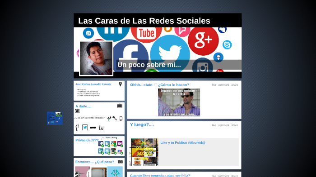
Task: Click the Google app icon in Privacidad card
Action: coord(113,144)
